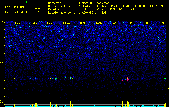
Task: Click the 1.1 kHz axis label
Action: click(2, 35)
